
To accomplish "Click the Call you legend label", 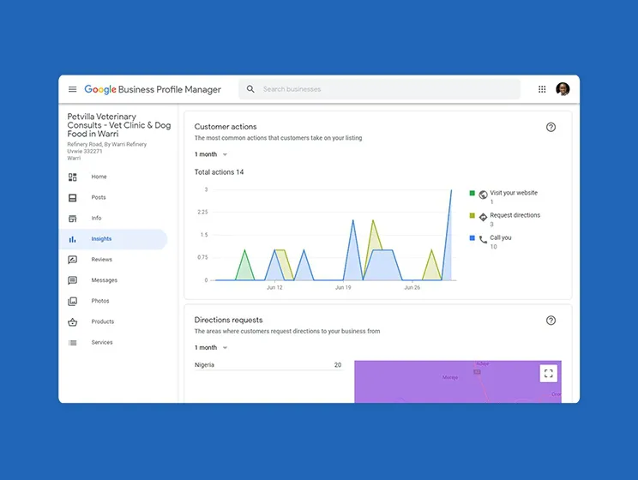I will (x=501, y=237).
